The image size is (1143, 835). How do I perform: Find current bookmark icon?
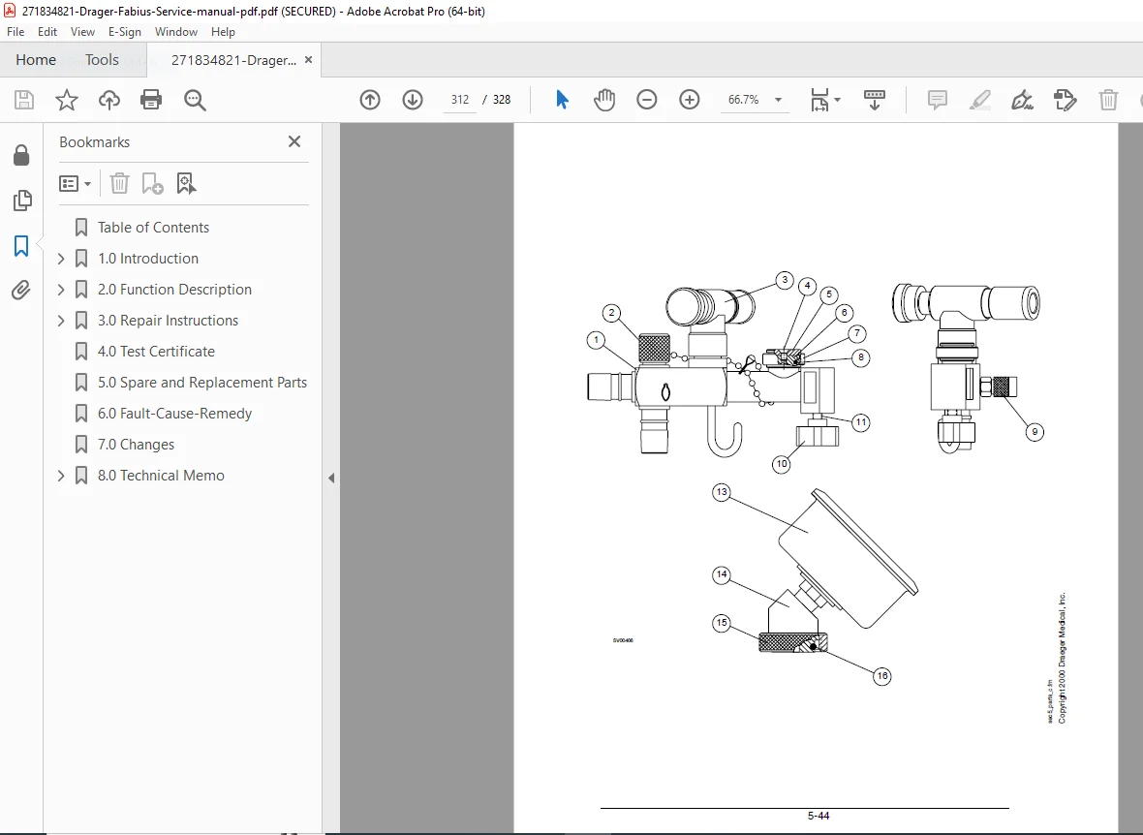[186, 183]
